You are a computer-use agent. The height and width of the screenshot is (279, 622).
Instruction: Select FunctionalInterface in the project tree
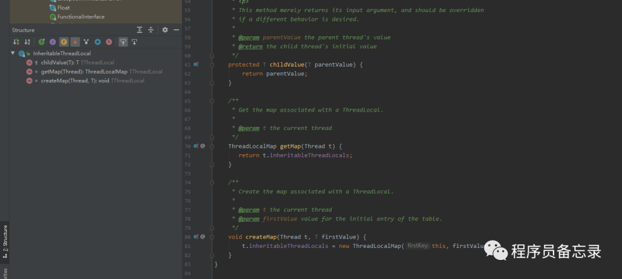click(x=81, y=17)
